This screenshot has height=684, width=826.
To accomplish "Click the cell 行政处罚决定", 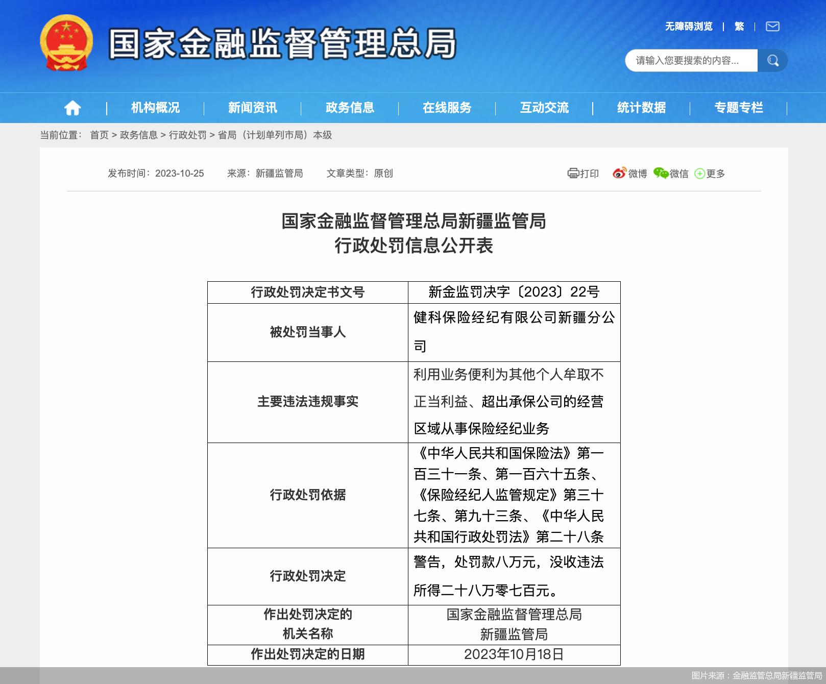I will (x=308, y=576).
